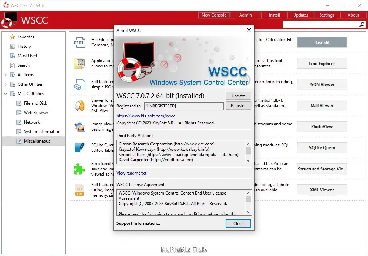368x256 pixels.
Task: Launch Icon Explorer
Action: [322, 64]
